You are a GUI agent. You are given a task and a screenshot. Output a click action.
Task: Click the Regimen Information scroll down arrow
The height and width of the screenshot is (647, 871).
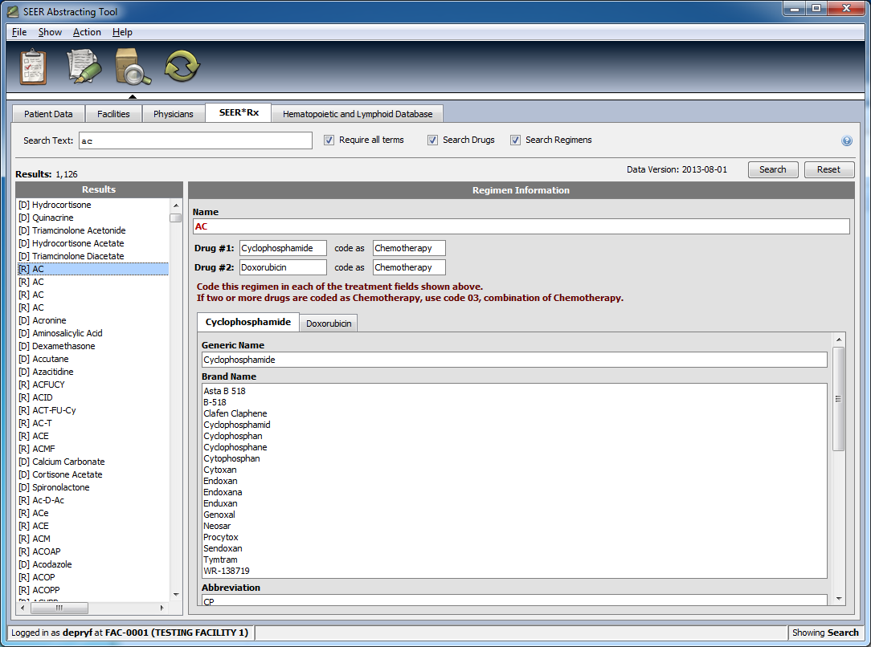(839, 599)
